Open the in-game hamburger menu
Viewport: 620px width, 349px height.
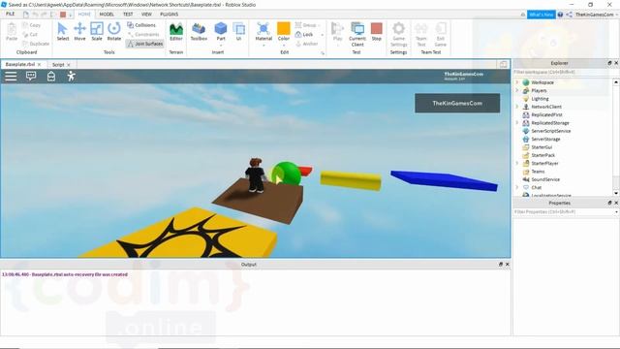click(11, 76)
